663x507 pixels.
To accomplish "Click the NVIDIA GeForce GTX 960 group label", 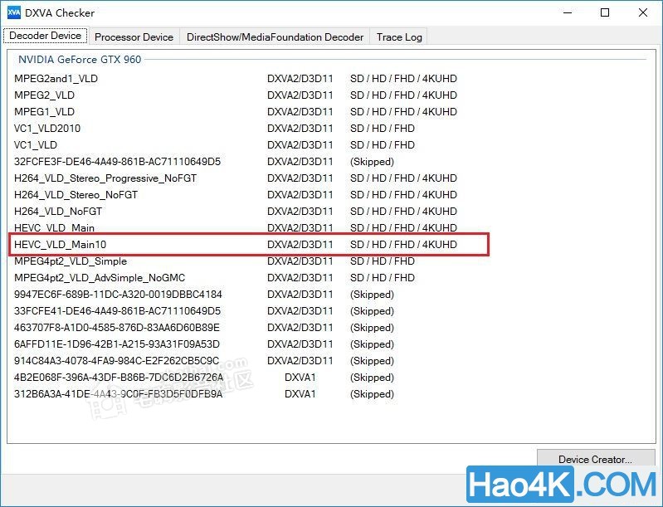I will tap(80, 60).
